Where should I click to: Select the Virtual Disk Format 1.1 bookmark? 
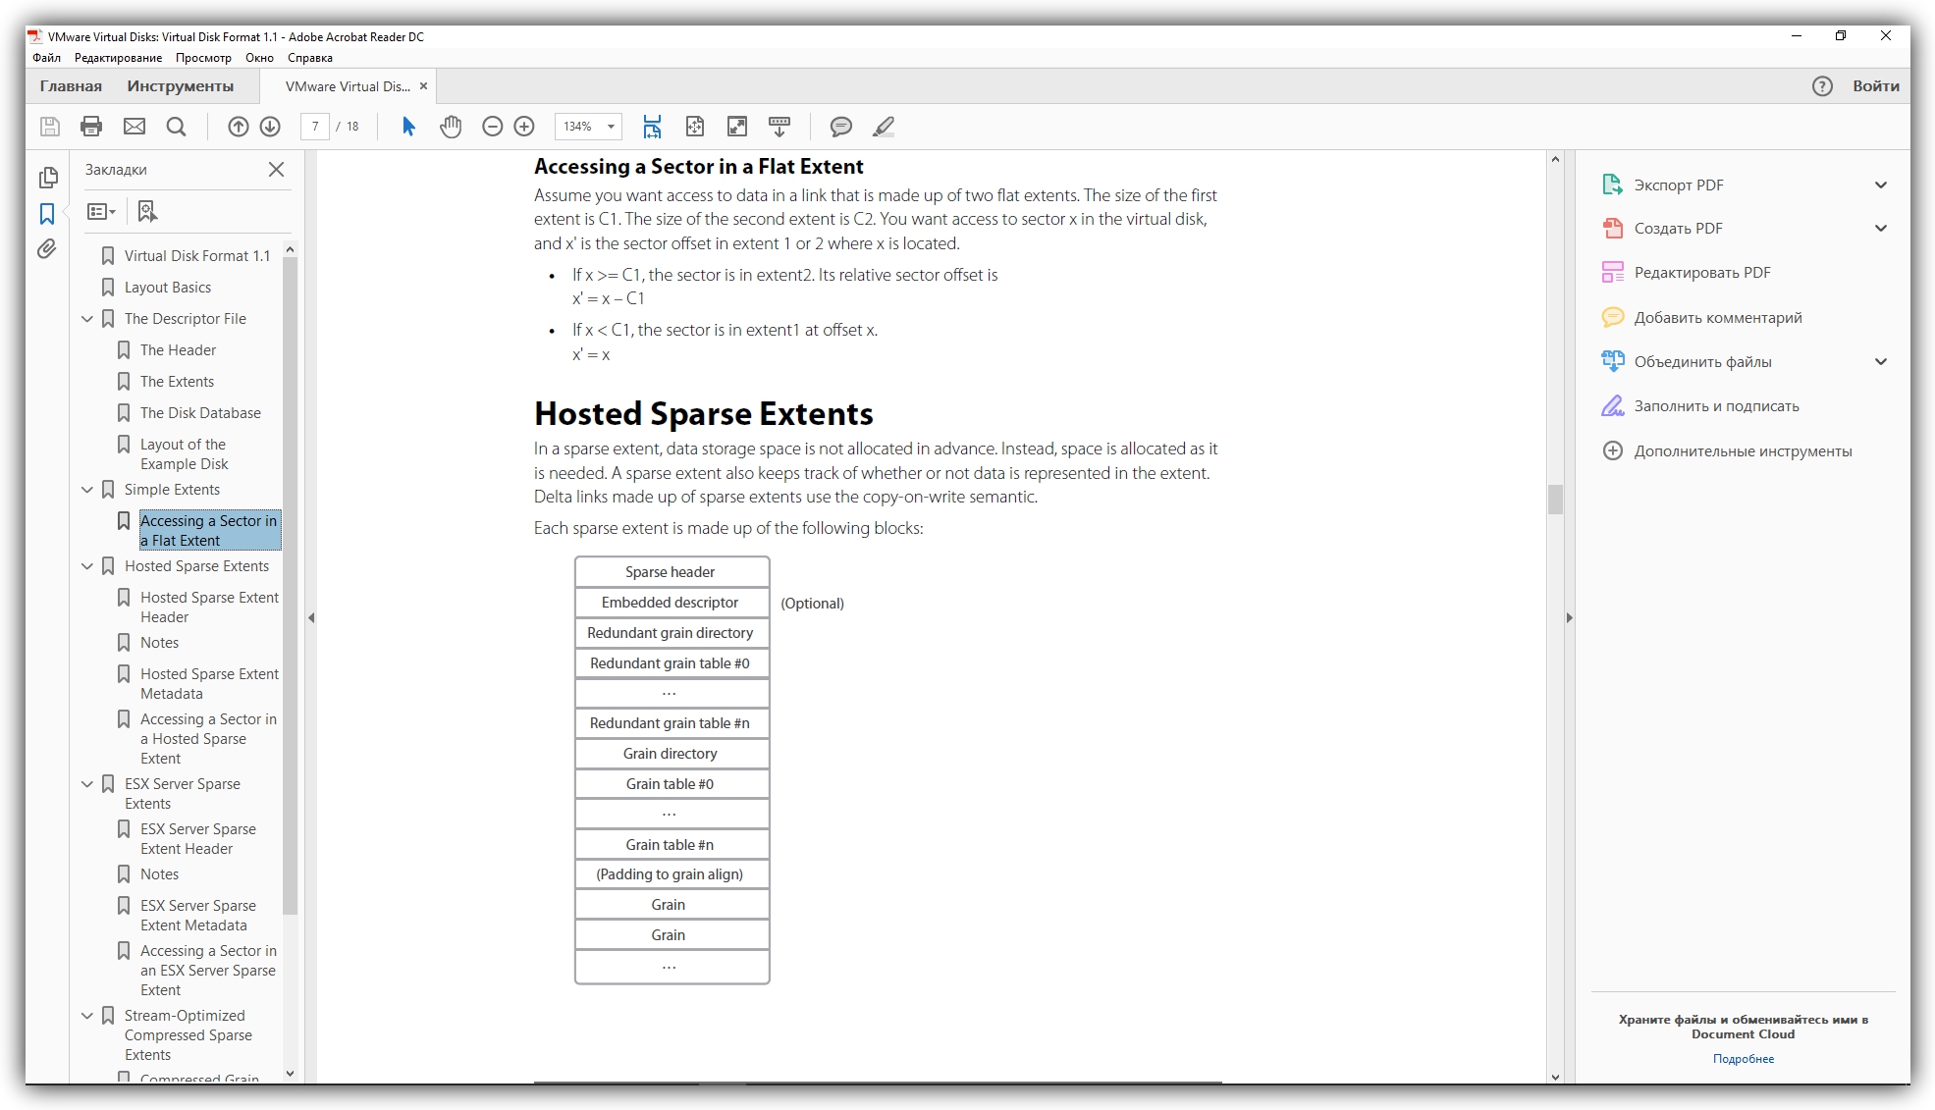(196, 254)
